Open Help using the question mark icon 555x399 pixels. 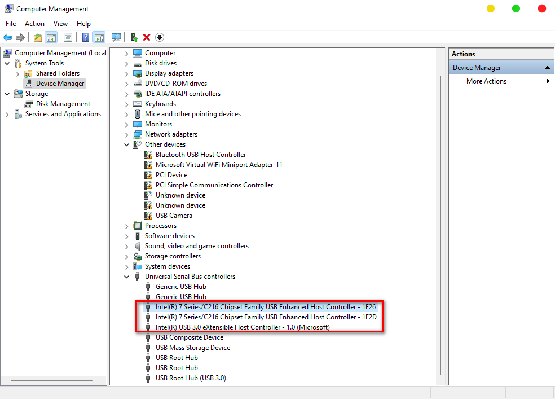click(85, 37)
